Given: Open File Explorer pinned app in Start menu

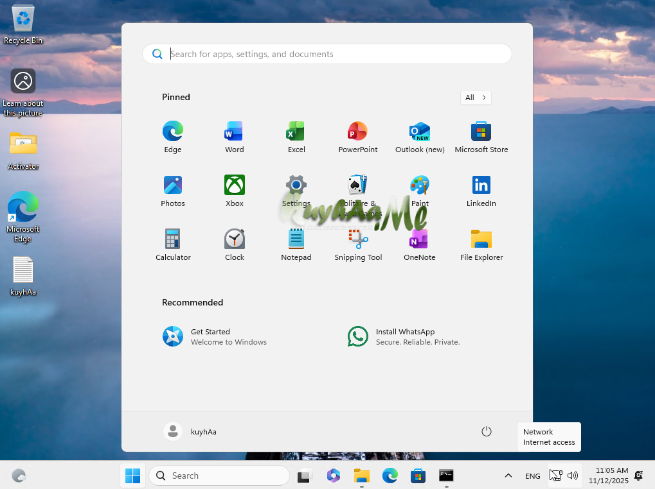Looking at the screenshot, I should [481, 244].
